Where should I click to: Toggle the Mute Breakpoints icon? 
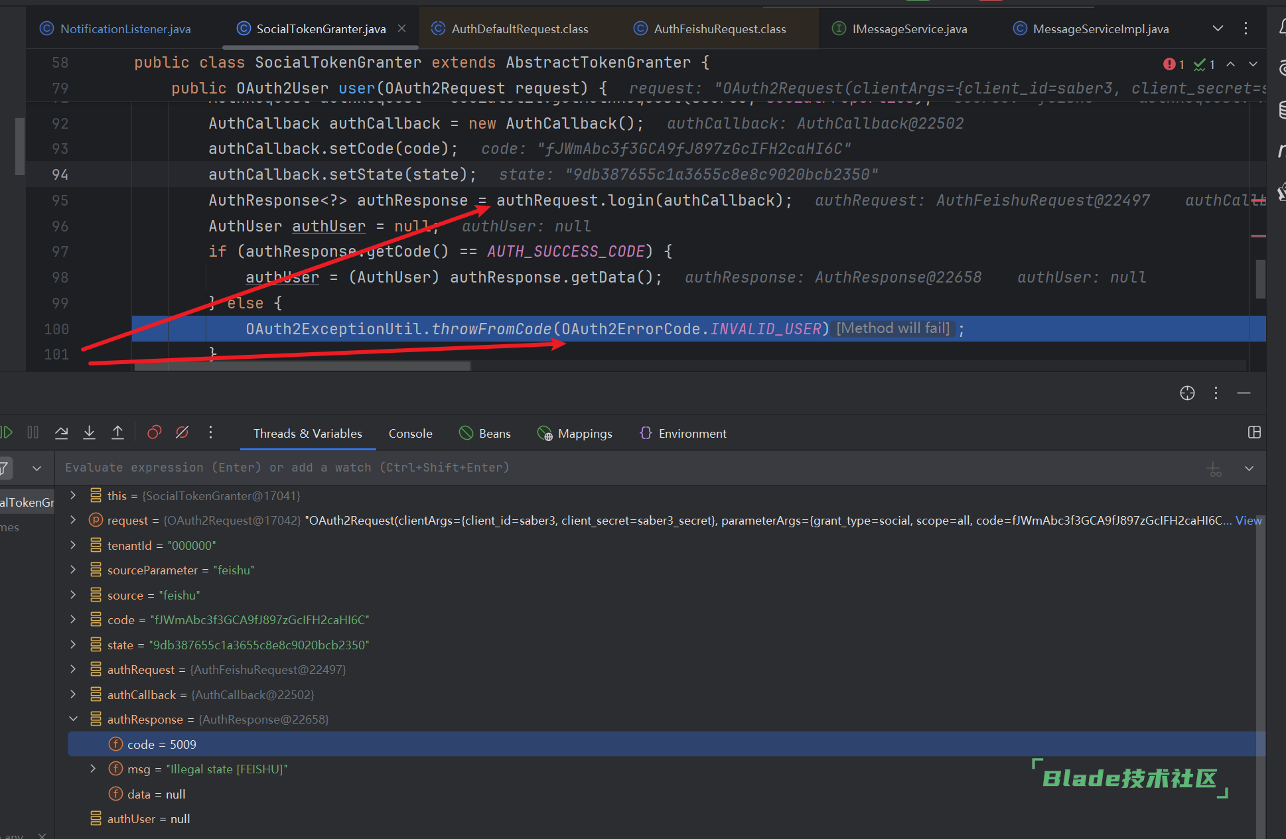pyautogui.click(x=182, y=432)
